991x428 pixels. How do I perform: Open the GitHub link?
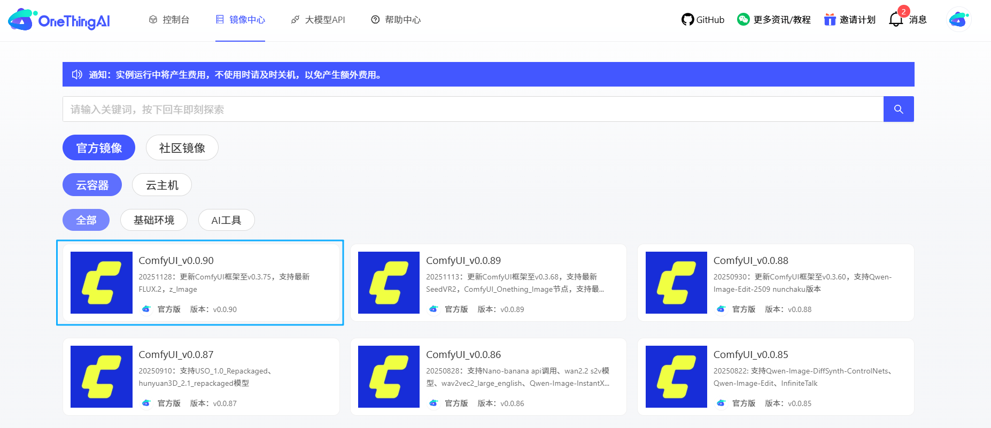(x=703, y=20)
